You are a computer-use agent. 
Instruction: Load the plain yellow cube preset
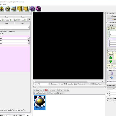click(26, 9)
